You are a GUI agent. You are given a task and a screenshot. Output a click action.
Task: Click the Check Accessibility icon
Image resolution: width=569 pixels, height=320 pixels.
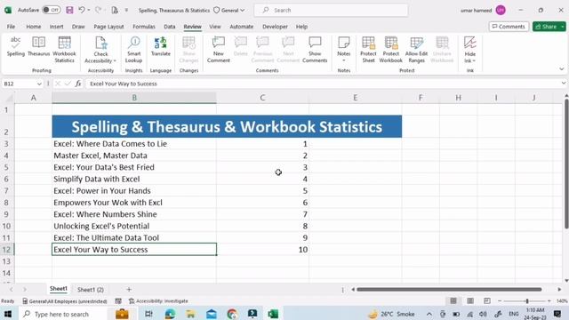(100, 43)
